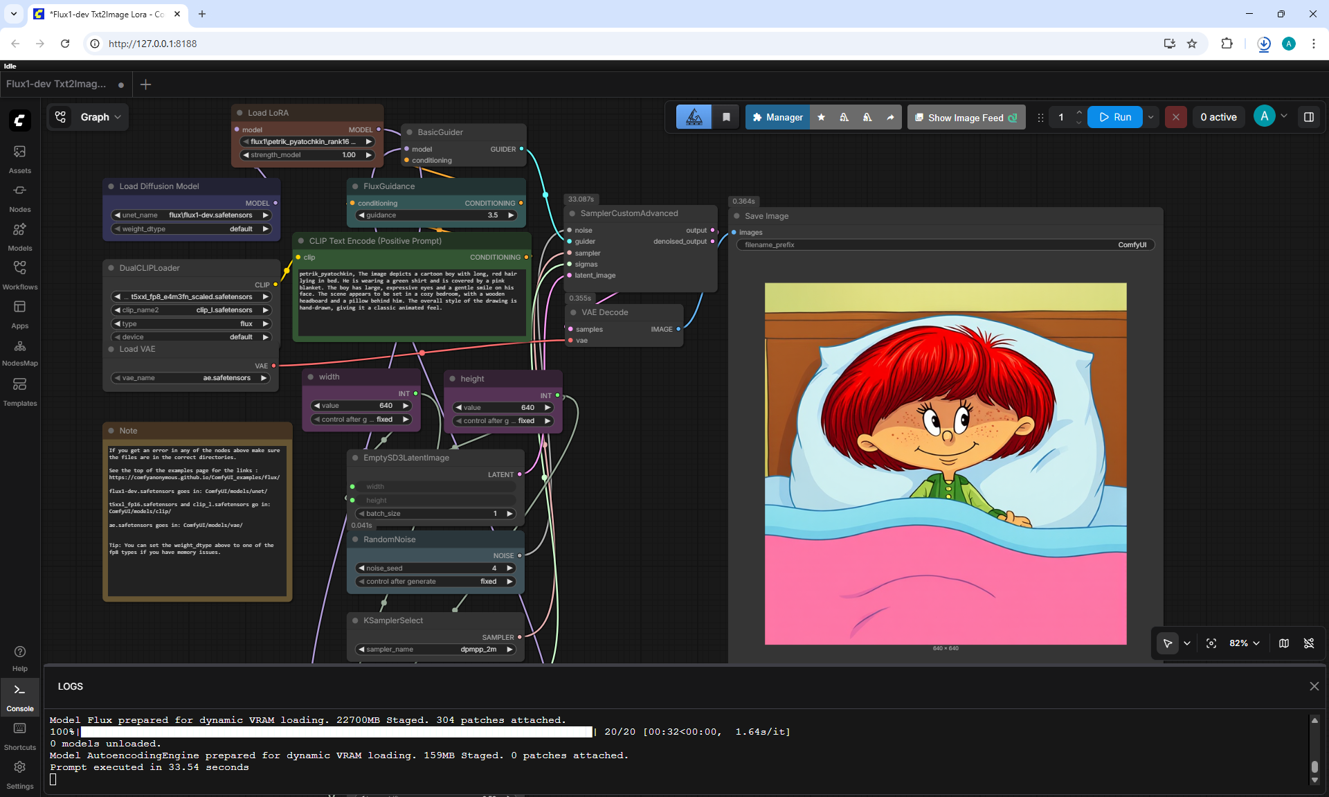Screen dimensions: 1329x797
Task: Toggle the right side panel
Action: [1309, 117]
